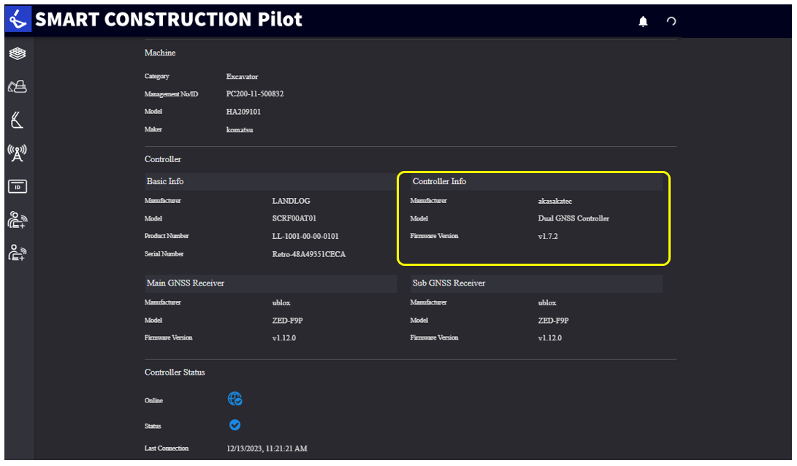Click the lower add-operator sidebar icon
The image size is (797, 466).
(x=18, y=253)
